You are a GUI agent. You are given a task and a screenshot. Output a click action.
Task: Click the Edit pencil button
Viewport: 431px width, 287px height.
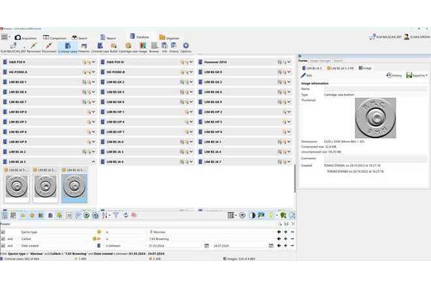pyautogui.click(x=306, y=75)
